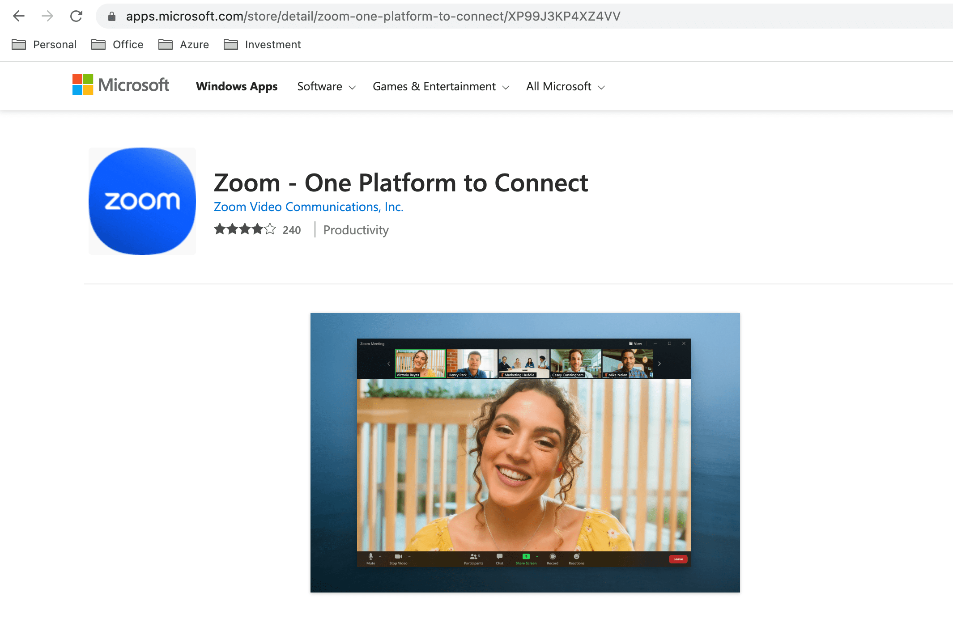Expand the All Microsoft dropdown
Image resolution: width=953 pixels, height=618 pixels.
tap(566, 87)
